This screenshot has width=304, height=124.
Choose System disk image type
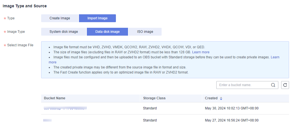pyautogui.click(x=64, y=32)
